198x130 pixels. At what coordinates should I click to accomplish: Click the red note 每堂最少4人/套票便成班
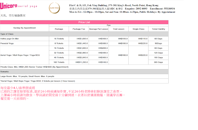(18, 88)
